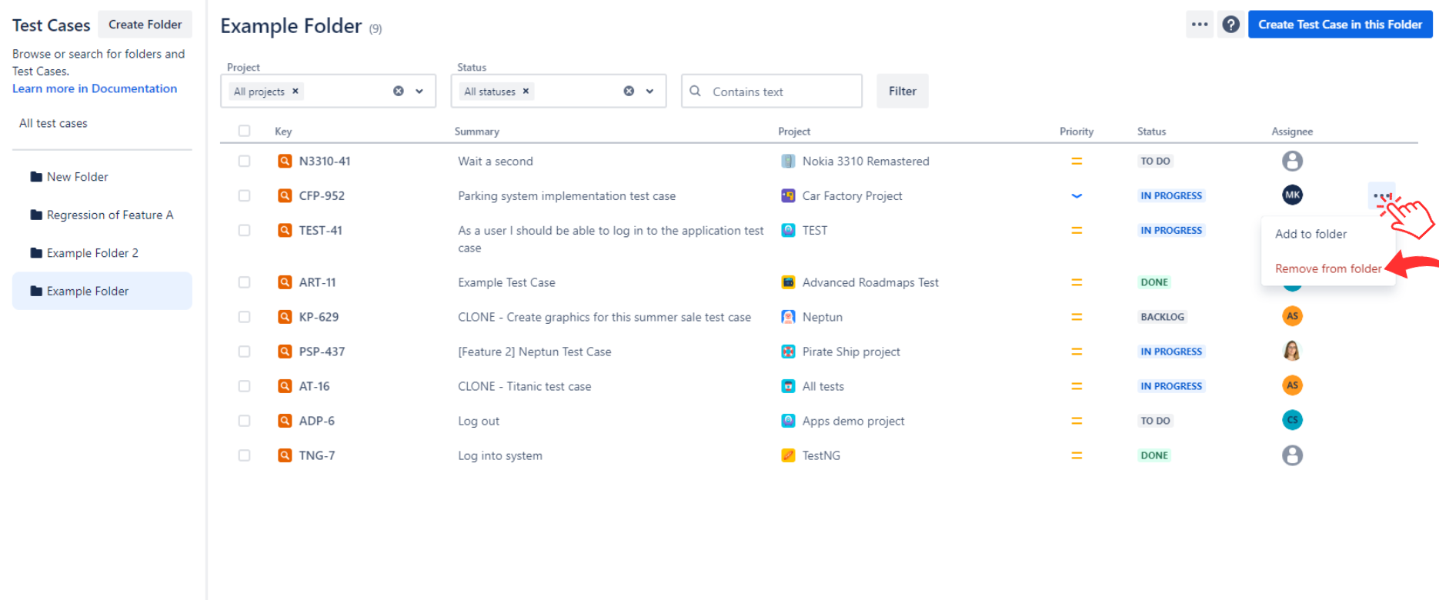This screenshot has width=1439, height=600.
Task: Click the Status column header
Action: point(1151,132)
